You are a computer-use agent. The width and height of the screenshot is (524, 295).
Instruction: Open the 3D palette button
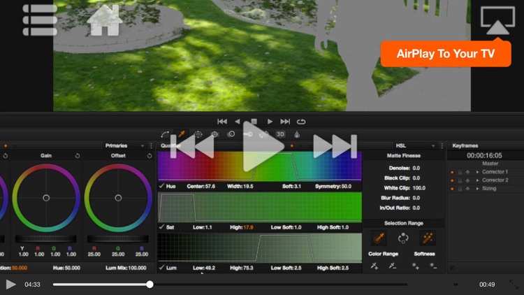280,134
